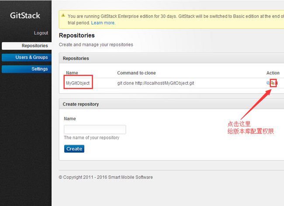The width and height of the screenshot is (284, 206).
Task: Click the Action column header
Action: (273, 73)
